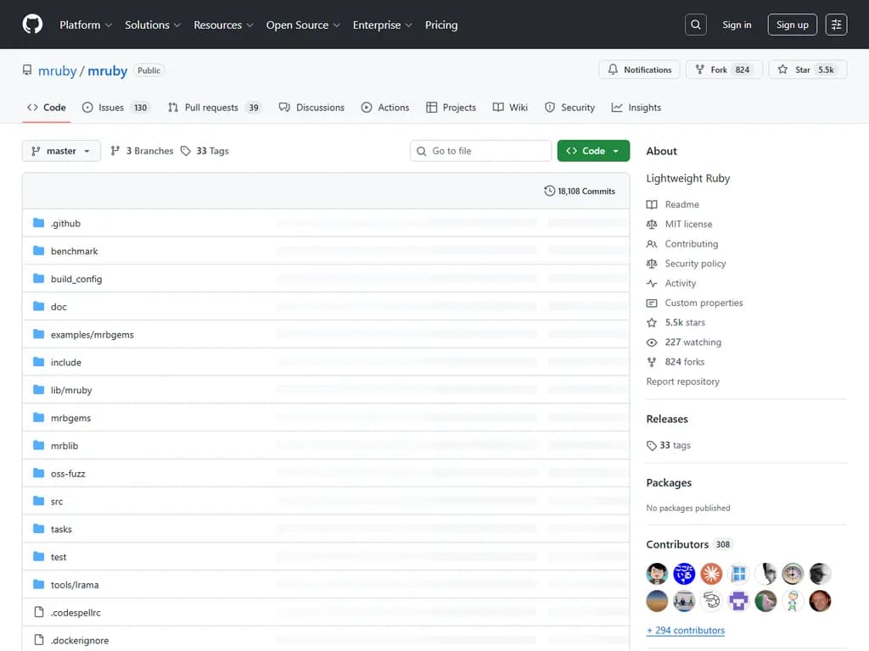Image resolution: width=869 pixels, height=651 pixels.
Task: Click the GitHub logo in header
Action: pos(32,25)
